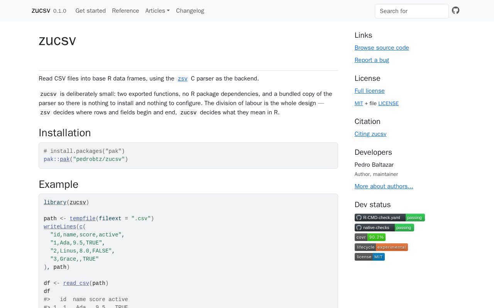Click the small MIT license link
Image resolution: width=494 pixels, height=308 pixels.
point(359,103)
